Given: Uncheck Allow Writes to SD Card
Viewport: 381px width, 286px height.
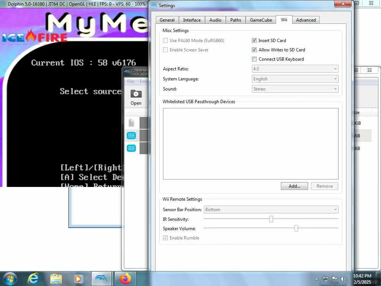Looking at the screenshot, I should [x=254, y=50].
